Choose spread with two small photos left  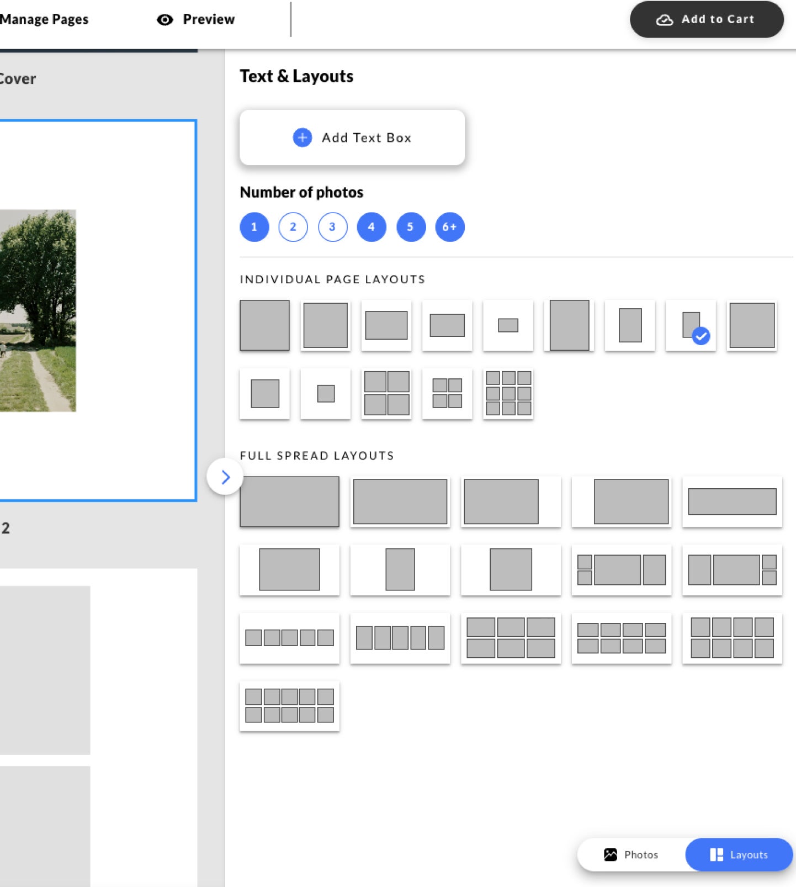622,570
